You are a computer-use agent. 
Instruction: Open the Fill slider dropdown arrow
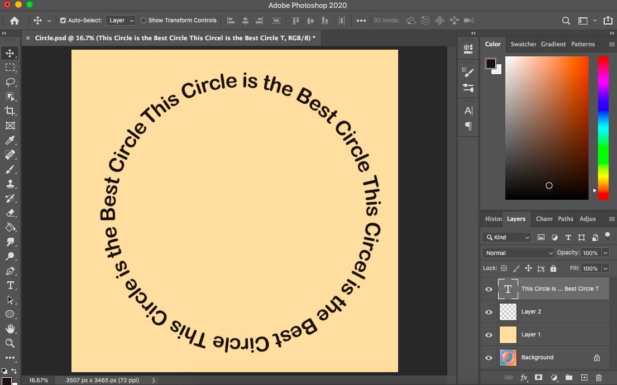coord(606,268)
